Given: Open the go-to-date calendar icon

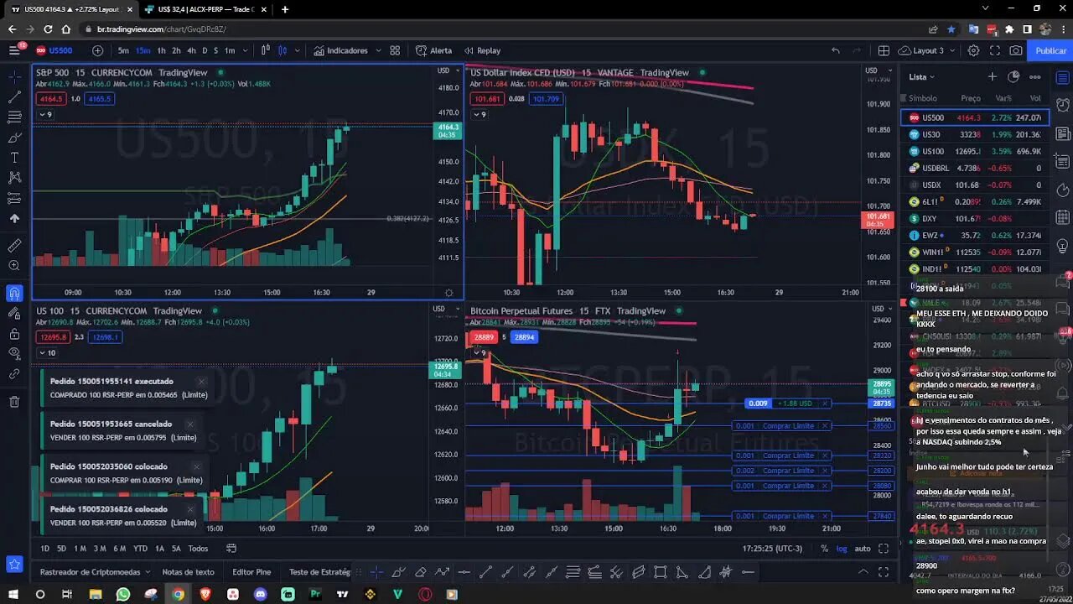Looking at the screenshot, I should coord(231,549).
